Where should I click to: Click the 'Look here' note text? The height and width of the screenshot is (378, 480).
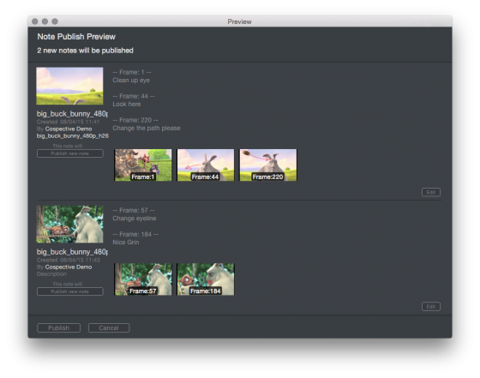coord(127,104)
